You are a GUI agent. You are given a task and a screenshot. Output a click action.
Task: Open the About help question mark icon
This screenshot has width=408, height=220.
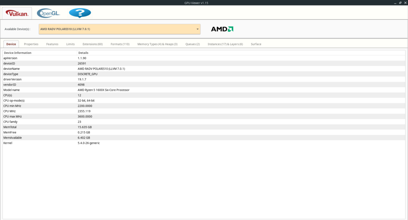[x=80, y=13]
